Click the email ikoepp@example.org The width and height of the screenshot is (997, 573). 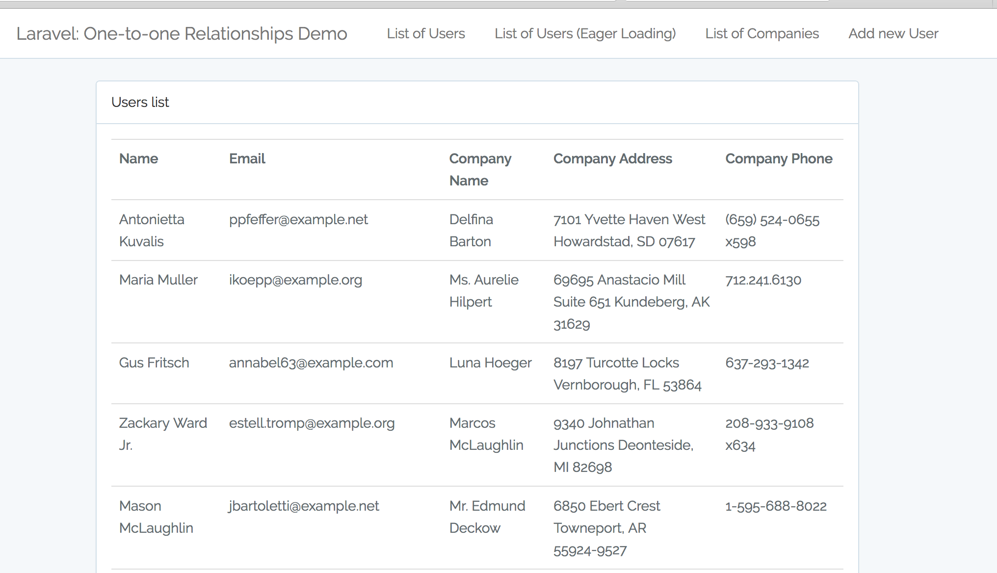pyautogui.click(x=295, y=280)
